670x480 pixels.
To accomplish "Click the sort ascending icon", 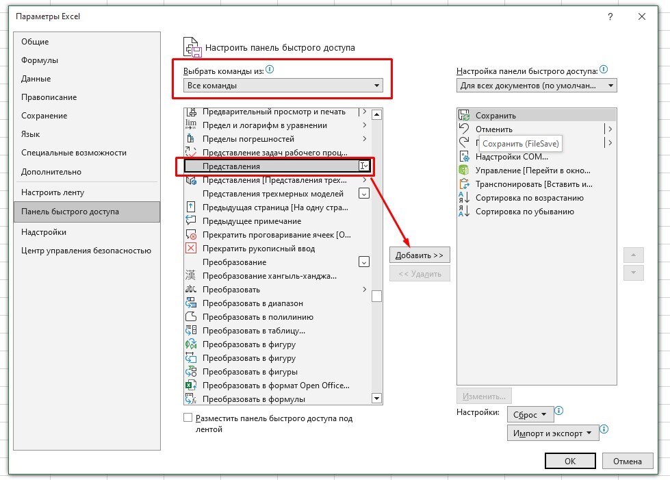I will coord(464,197).
